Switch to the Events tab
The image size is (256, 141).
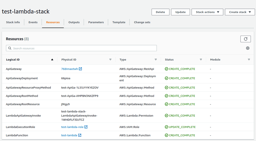click(x=33, y=22)
